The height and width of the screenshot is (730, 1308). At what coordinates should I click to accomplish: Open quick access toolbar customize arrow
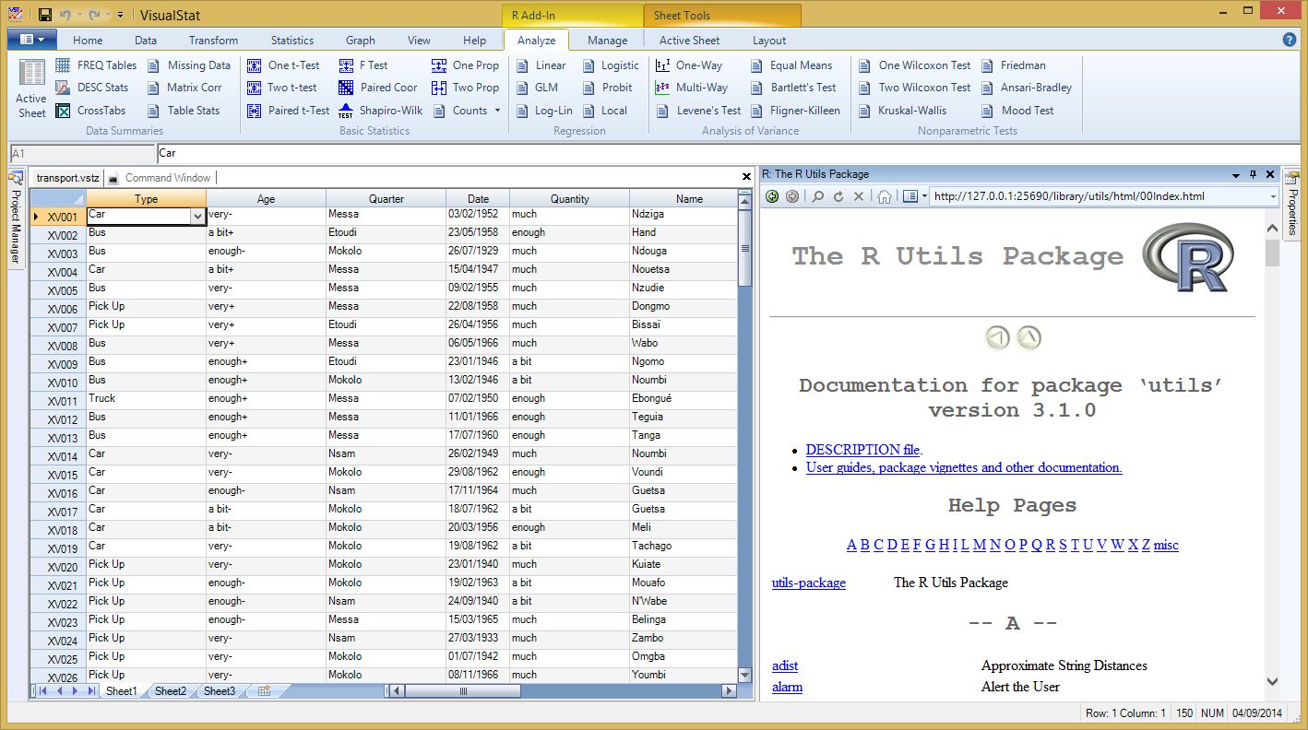(x=121, y=15)
